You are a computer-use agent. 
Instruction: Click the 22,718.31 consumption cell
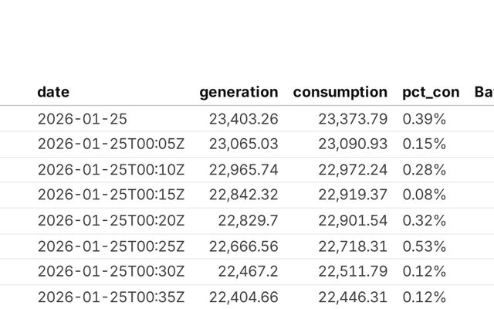[x=353, y=246]
